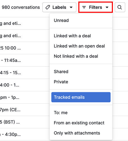Open the conversation row ending 4:30p
Image resolution: width=128 pixels, height=141 pixels.
coord(25,134)
